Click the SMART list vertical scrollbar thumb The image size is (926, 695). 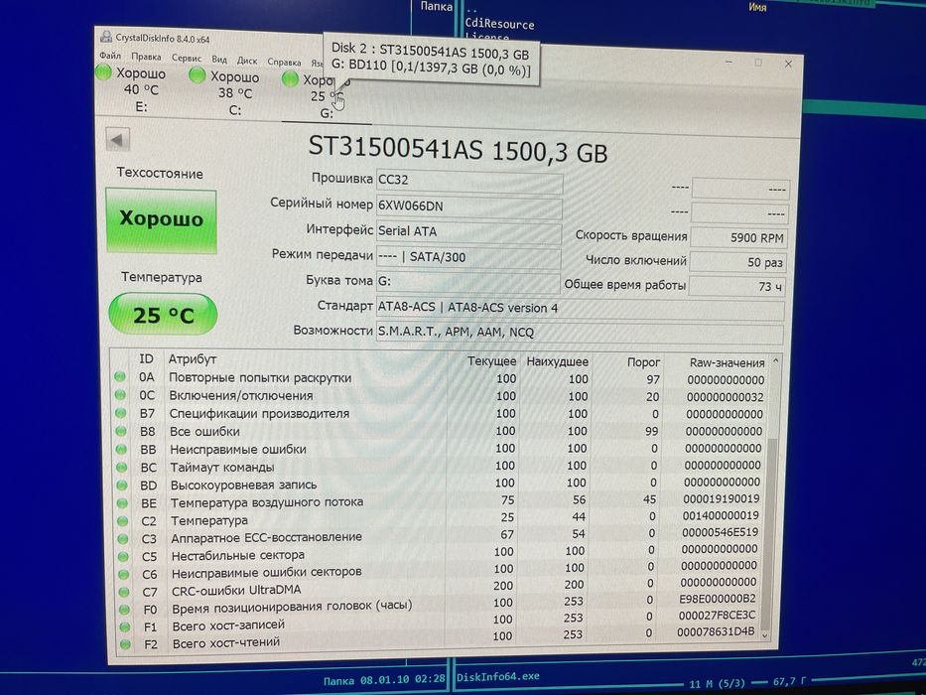tap(769, 532)
